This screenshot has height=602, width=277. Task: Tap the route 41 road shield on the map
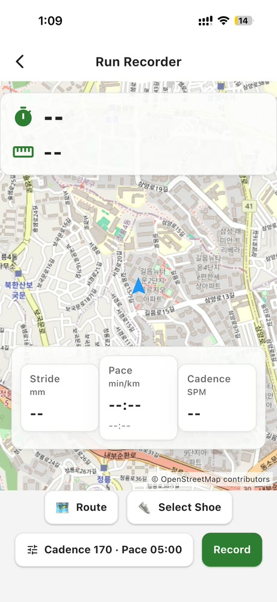point(249,207)
